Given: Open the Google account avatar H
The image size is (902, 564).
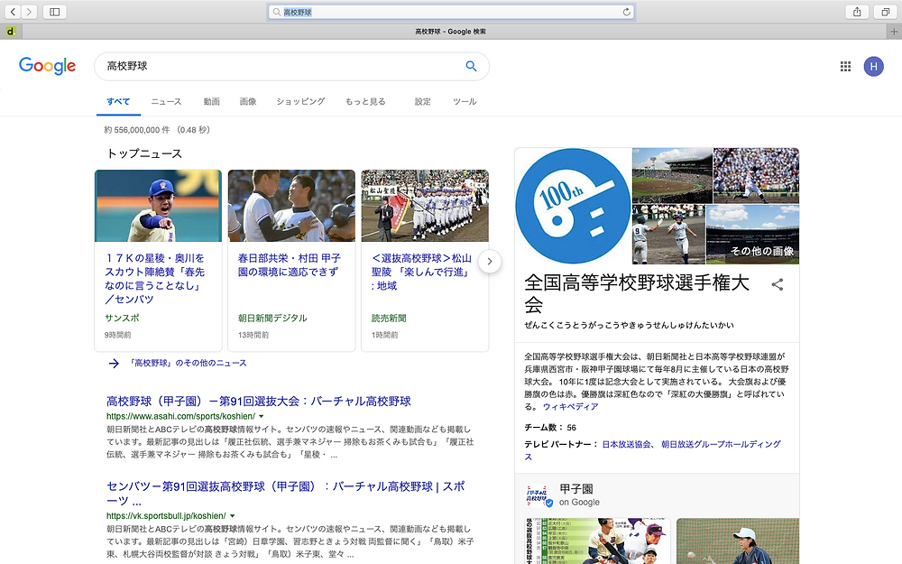Looking at the screenshot, I should [873, 66].
